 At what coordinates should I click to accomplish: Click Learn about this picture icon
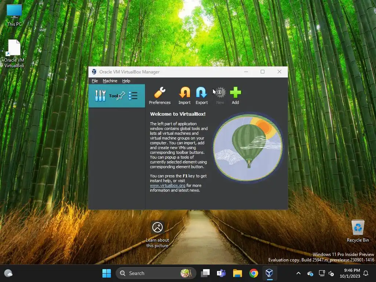click(x=157, y=234)
